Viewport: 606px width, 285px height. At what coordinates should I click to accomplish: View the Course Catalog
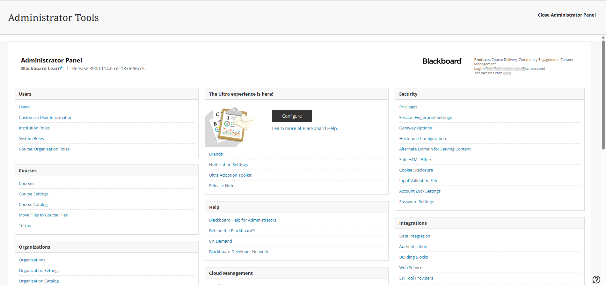(x=33, y=205)
